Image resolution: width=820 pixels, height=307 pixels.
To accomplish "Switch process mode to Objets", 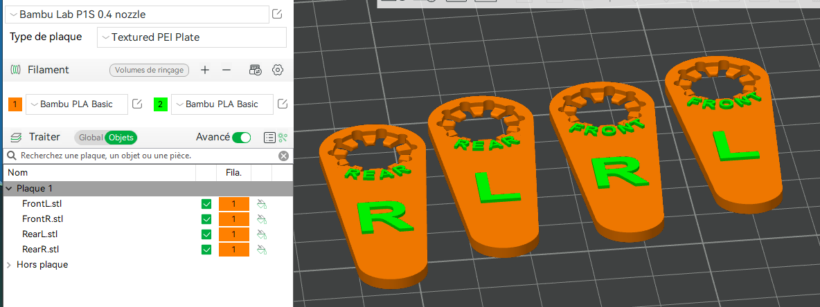I will tap(121, 138).
